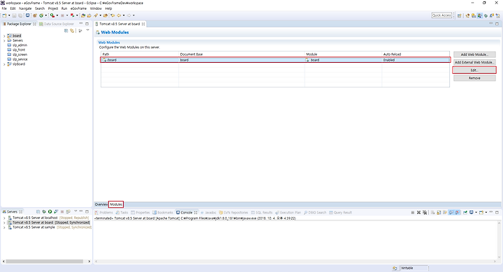Screen dimensions: 503x272
Task: Click Start server in profile mode icon
Action: pos(56,211)
